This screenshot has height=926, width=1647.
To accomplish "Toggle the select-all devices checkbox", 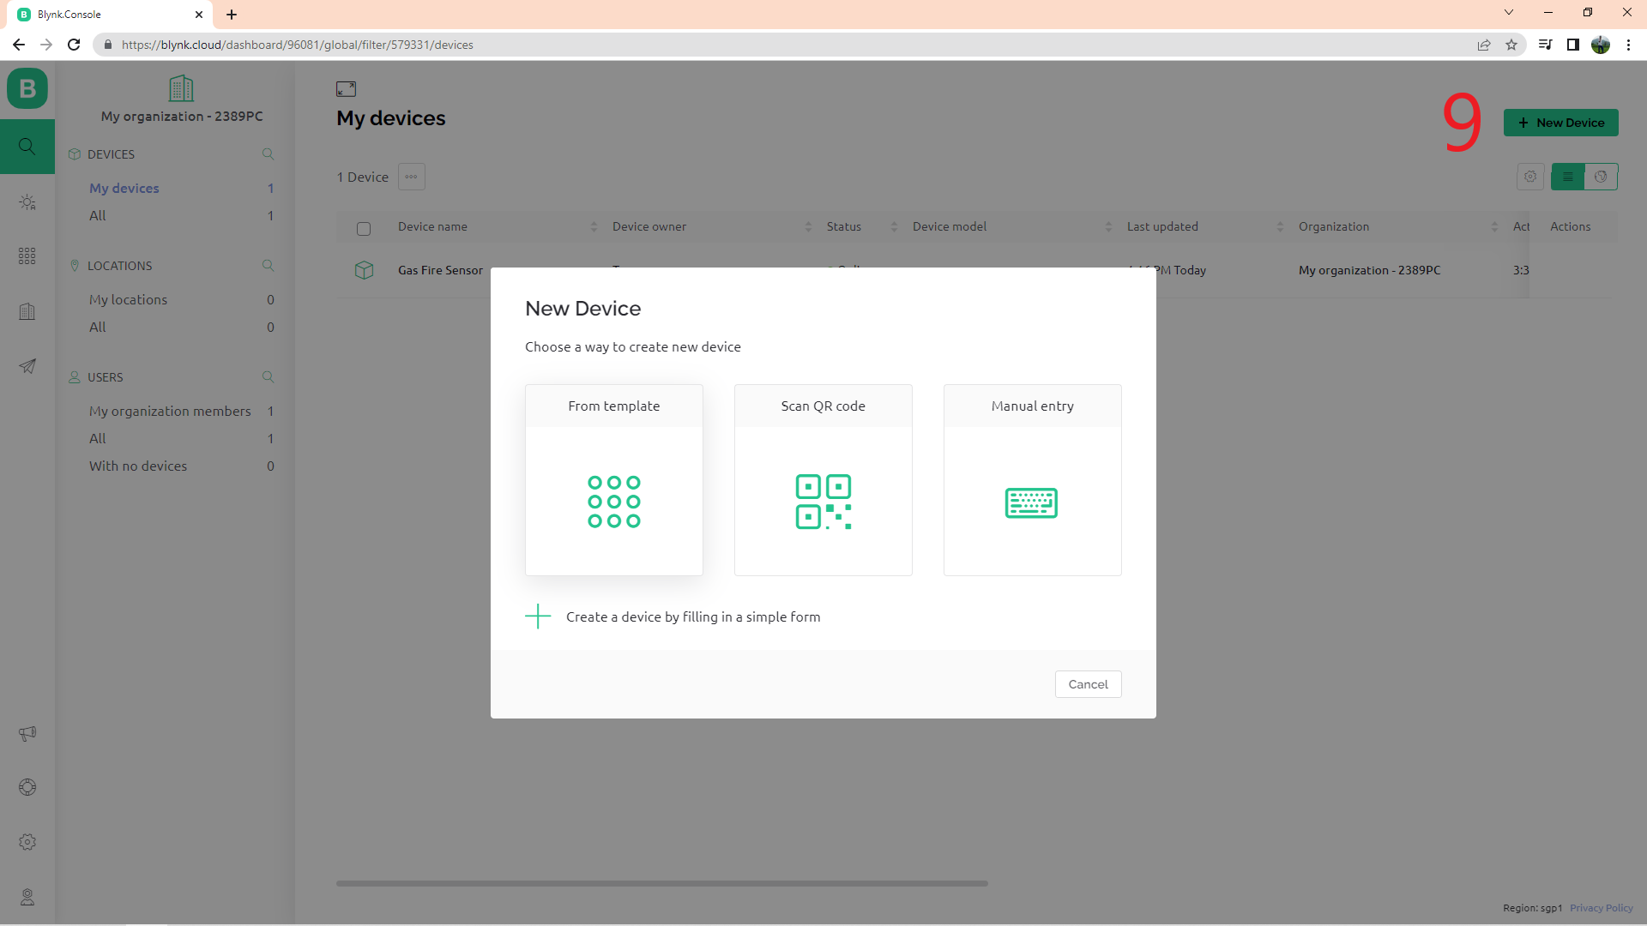I will (x=364, y=228).
